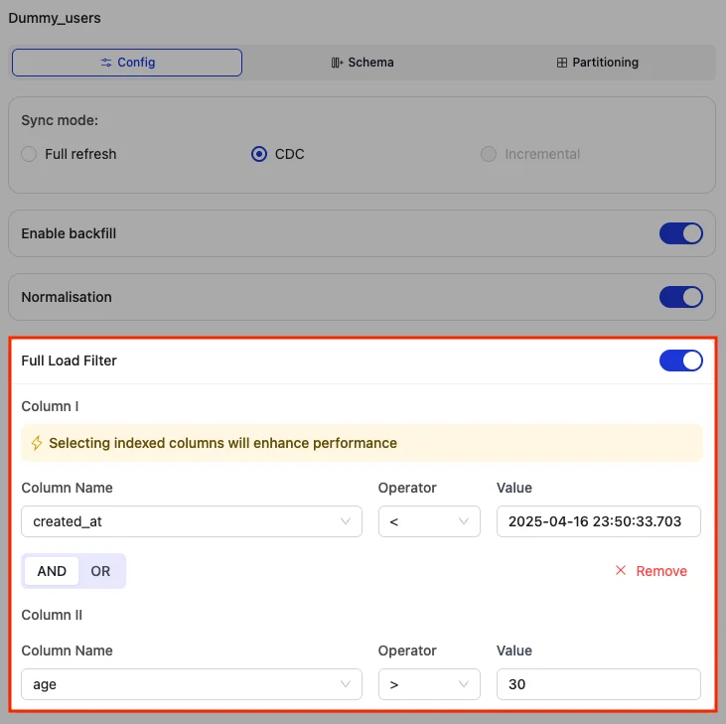Click the Schema tab icon
The image size is (726, 724).
[337, 63]
